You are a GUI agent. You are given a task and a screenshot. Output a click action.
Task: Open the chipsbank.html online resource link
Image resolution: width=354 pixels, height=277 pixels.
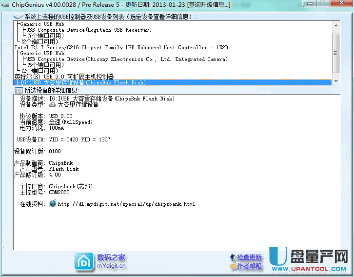[126, 204]
